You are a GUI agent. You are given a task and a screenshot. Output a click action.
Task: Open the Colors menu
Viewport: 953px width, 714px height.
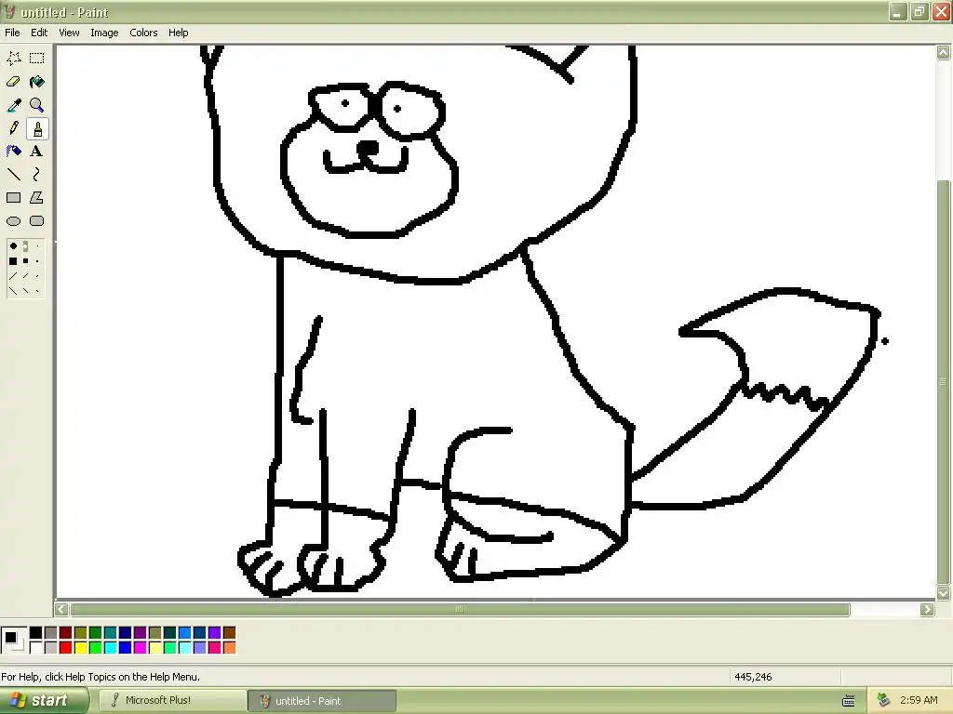pyautogui.click(x=143, y=33)
